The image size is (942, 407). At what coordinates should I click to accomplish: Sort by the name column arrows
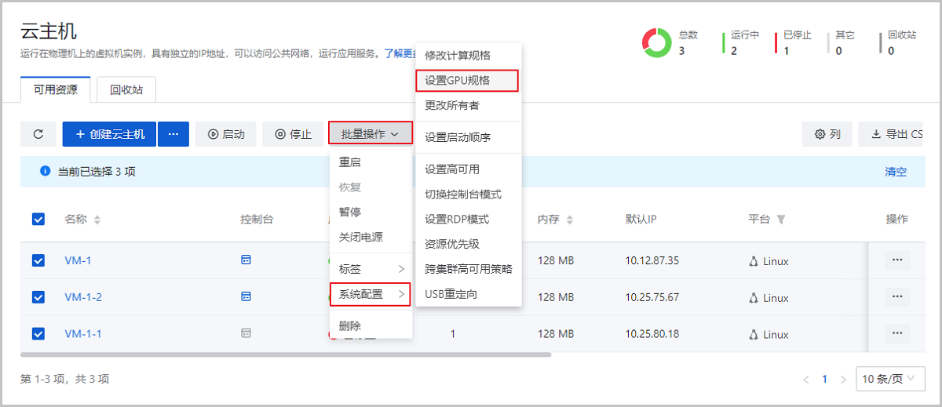[x=97, y=220]
